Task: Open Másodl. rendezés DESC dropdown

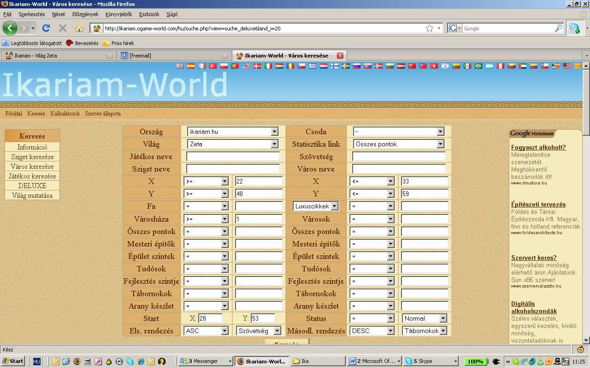Action: click(x=372, y=331)
